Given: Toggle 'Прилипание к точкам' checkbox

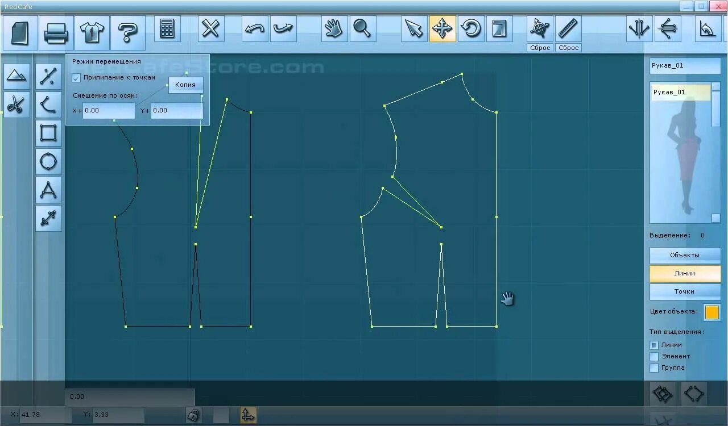Looking at the screenshot, I should click(x=76, y=78).
